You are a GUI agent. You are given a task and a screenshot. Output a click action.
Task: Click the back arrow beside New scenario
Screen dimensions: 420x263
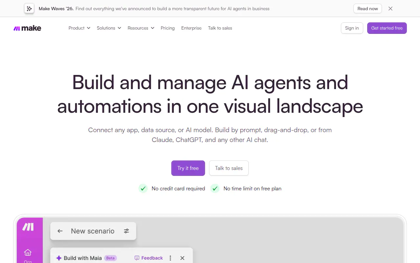click(60, 231)
